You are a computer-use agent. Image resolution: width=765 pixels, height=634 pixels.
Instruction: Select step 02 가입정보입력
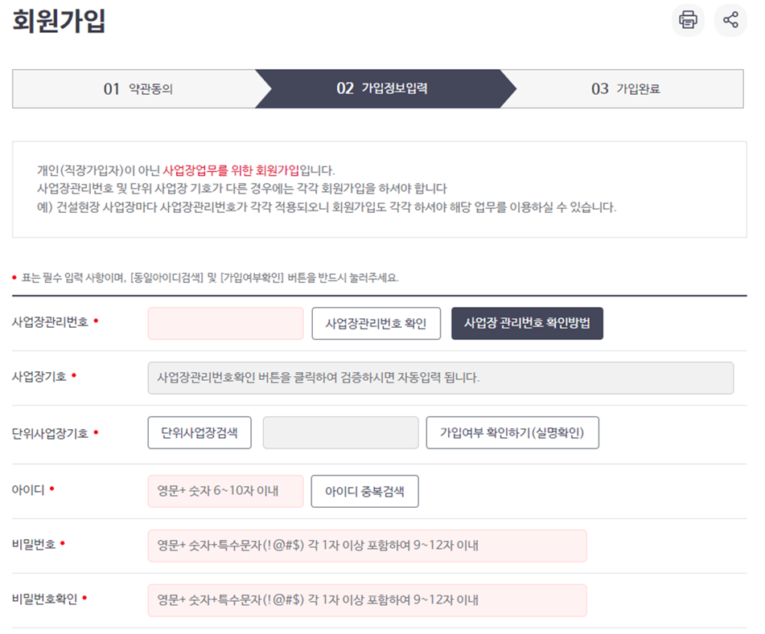[382, 88]
